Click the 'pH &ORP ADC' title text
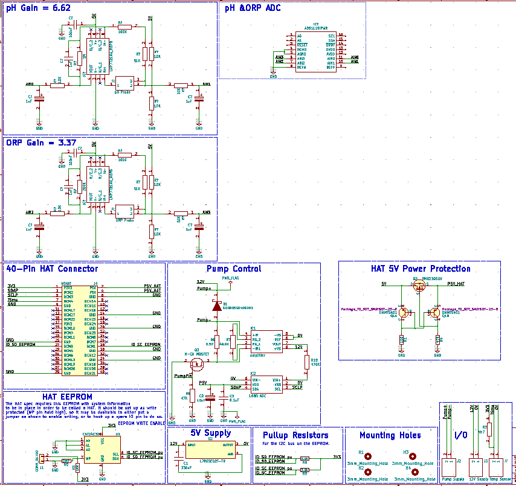The image size is (516, 486). coord(253,8)
